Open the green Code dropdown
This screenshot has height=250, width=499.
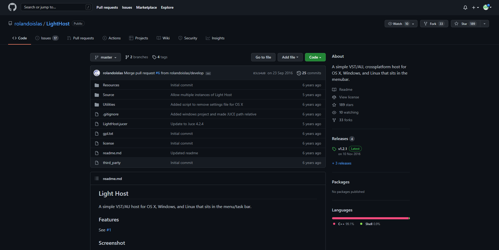315,57
